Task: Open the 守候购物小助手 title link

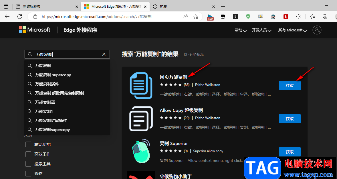Action: click(x=176, y=176)
